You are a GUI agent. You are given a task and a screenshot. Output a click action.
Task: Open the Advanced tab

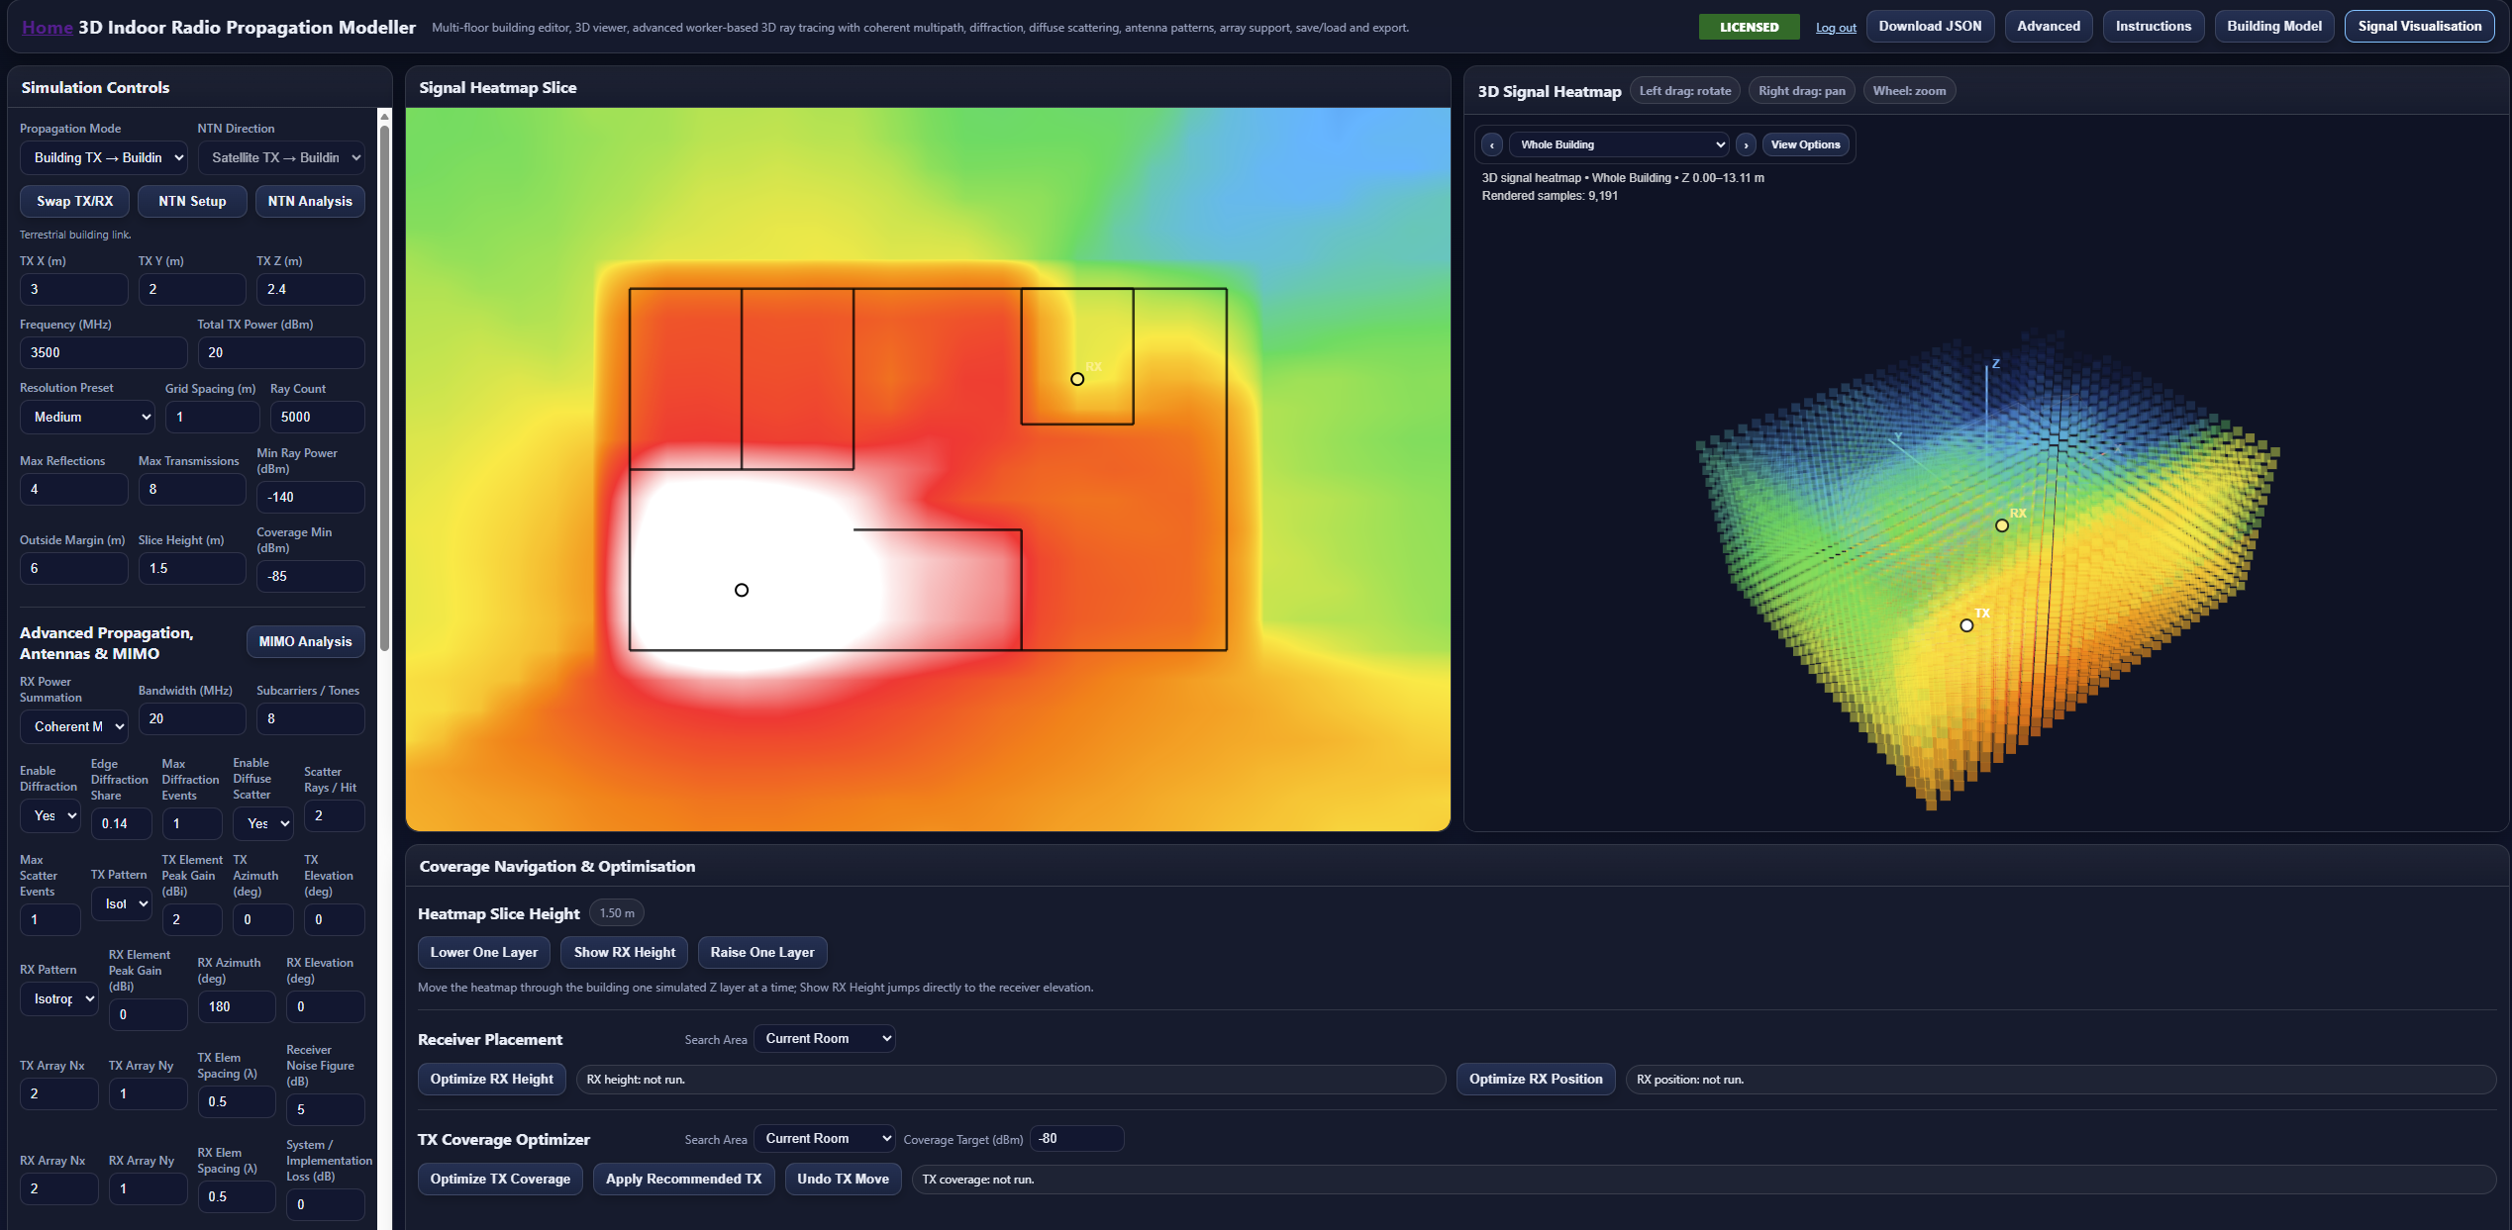click(x=2049, y=27)
